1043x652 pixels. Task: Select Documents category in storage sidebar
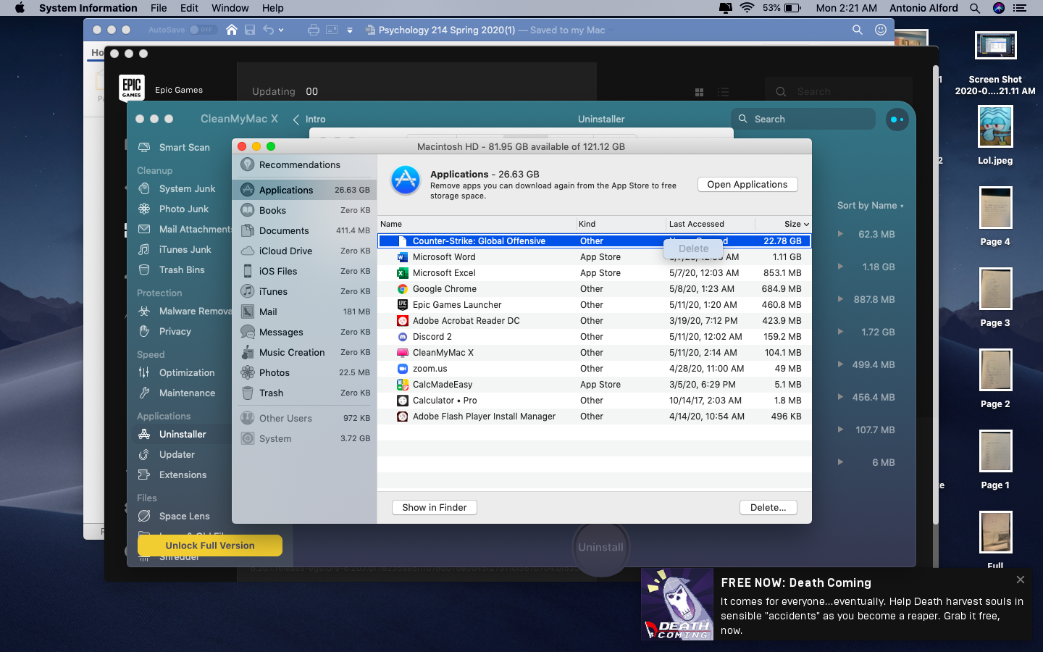[x=304, y=230]
